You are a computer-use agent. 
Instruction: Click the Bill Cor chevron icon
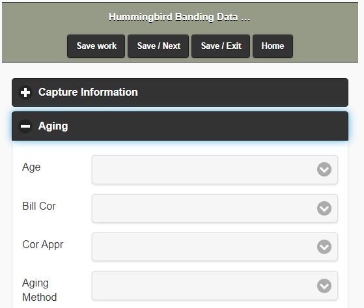point(324,208)
